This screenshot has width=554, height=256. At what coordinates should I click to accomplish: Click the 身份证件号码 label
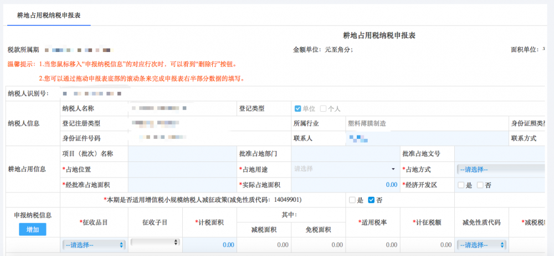click(x=81, y=138)
